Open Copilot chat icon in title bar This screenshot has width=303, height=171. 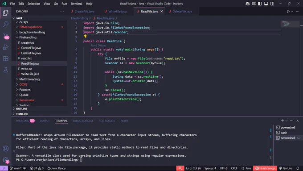pos(248,4)
